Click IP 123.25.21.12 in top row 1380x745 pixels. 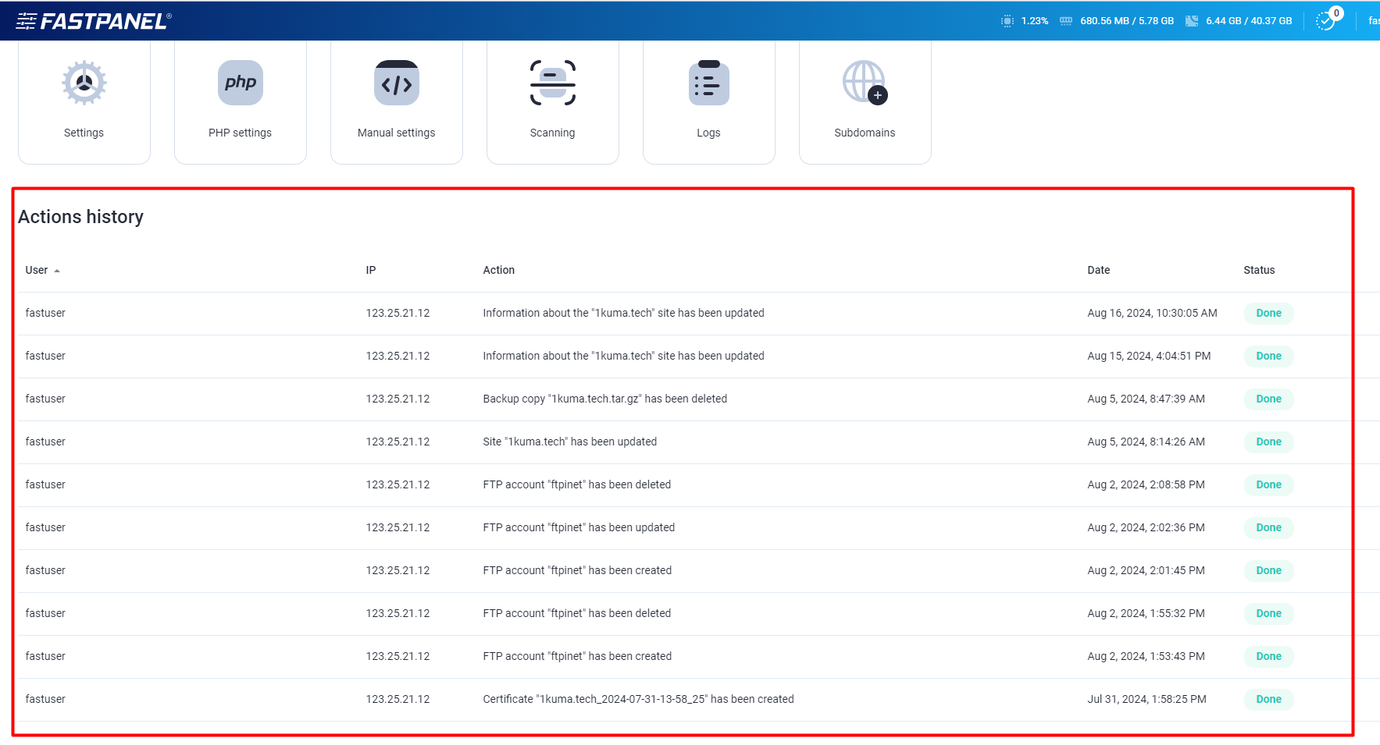click(398, 313)
